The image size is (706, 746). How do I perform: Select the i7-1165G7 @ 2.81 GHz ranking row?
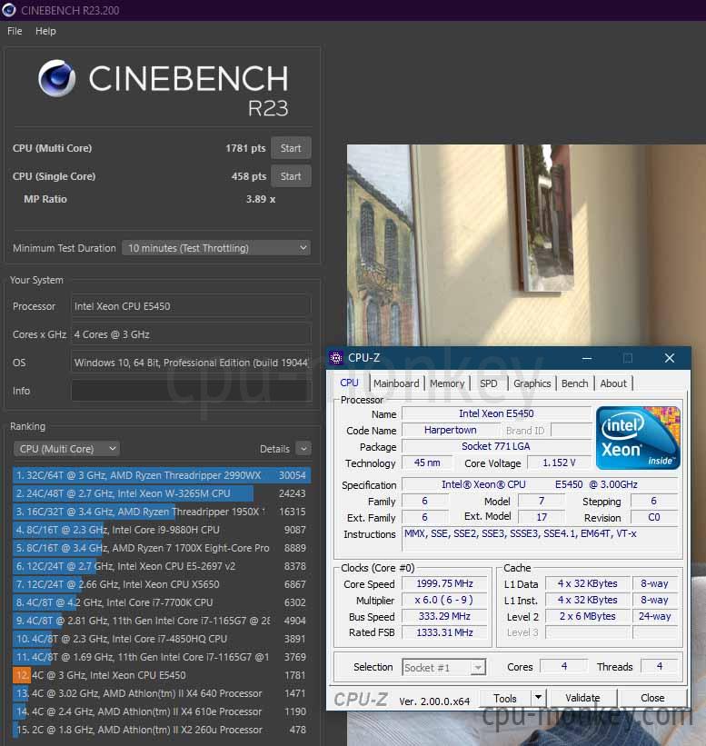tap(162, 621)
